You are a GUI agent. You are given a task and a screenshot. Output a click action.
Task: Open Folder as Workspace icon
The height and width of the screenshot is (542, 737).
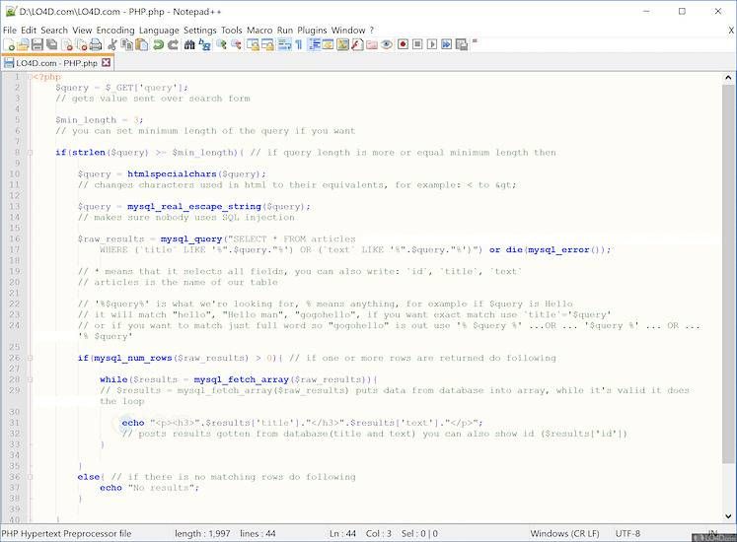(372, 44)
